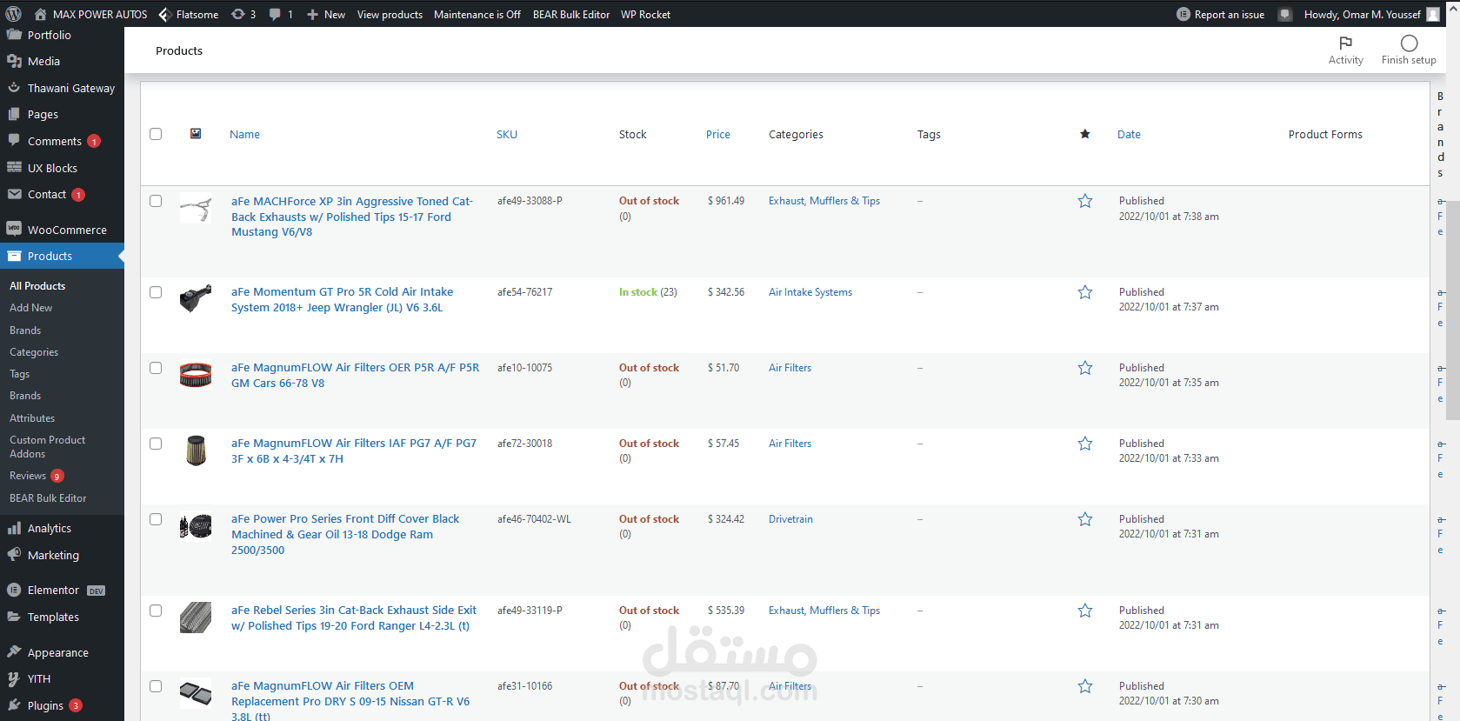This screenshot has width=1460, height=721.
Task: Sort products by Date column
Action: [1129, 134]
